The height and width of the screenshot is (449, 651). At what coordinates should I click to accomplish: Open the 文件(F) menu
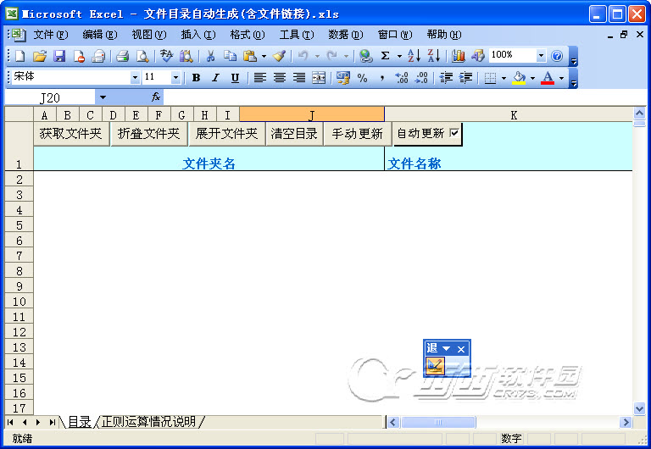click(x=51, y=35)
